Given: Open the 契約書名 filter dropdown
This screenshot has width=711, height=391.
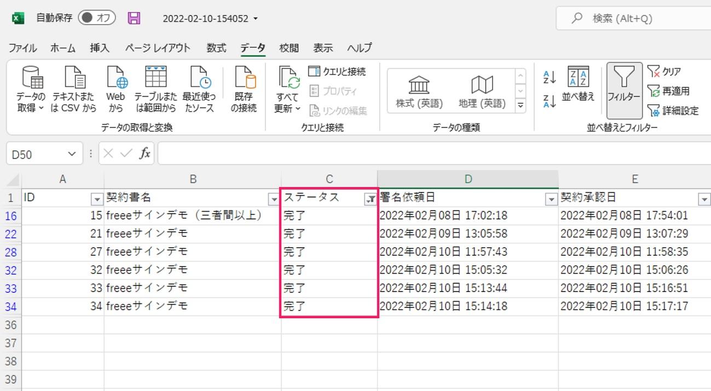Looking at the screenshot, I should pyautogui.click(x=273, y=200).
